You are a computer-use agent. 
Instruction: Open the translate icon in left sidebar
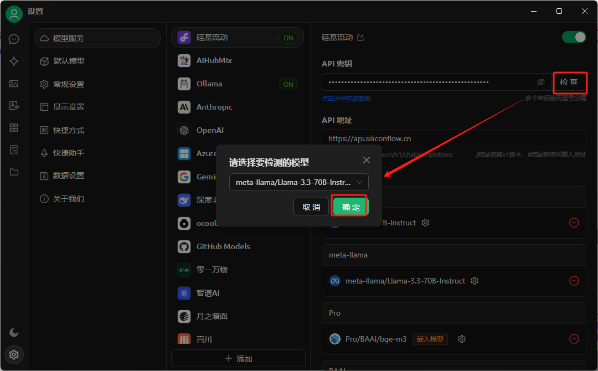[14, 106]
